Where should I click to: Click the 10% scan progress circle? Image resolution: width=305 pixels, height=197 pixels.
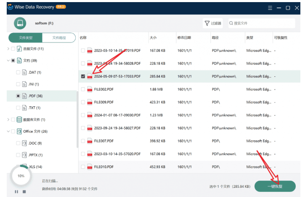tap(21, 176)
